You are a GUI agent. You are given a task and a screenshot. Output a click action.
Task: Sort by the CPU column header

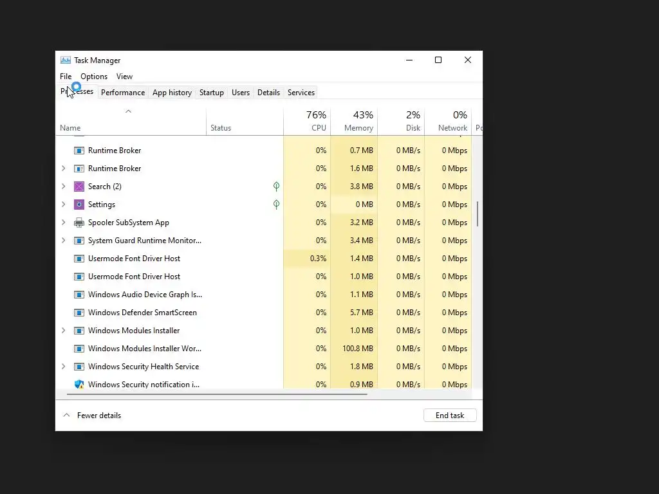coord(307,122)
